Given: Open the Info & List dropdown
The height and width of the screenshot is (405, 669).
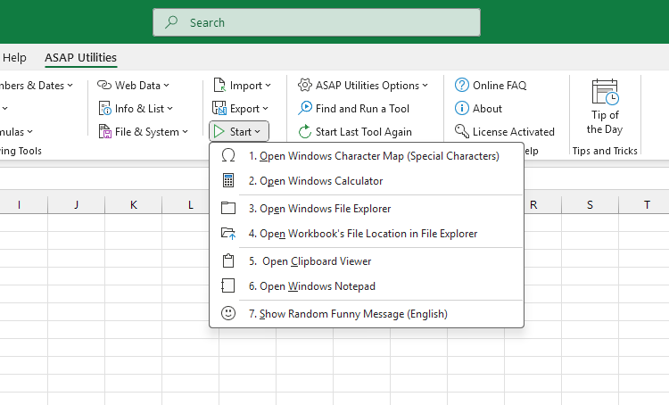Looking at the screenshot, I should pos(136,109).
